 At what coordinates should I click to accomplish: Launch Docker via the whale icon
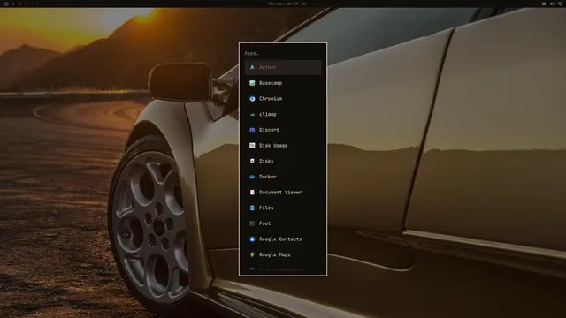coord(252,177)
